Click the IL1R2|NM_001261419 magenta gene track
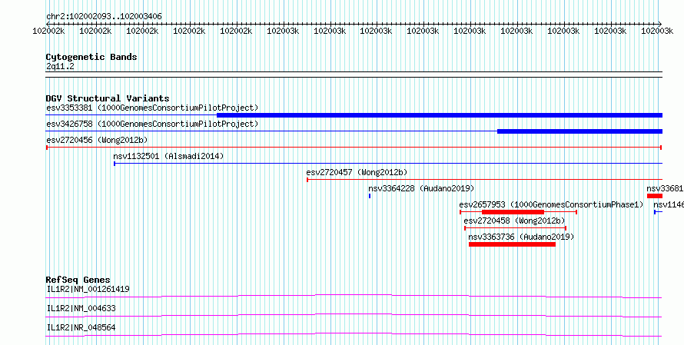 (x=354, y=297)
